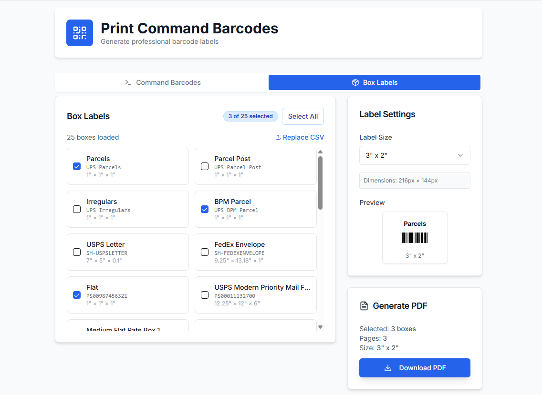Click the barcode image in the preview
Screen dimensions: 542x395
(415, 238)
